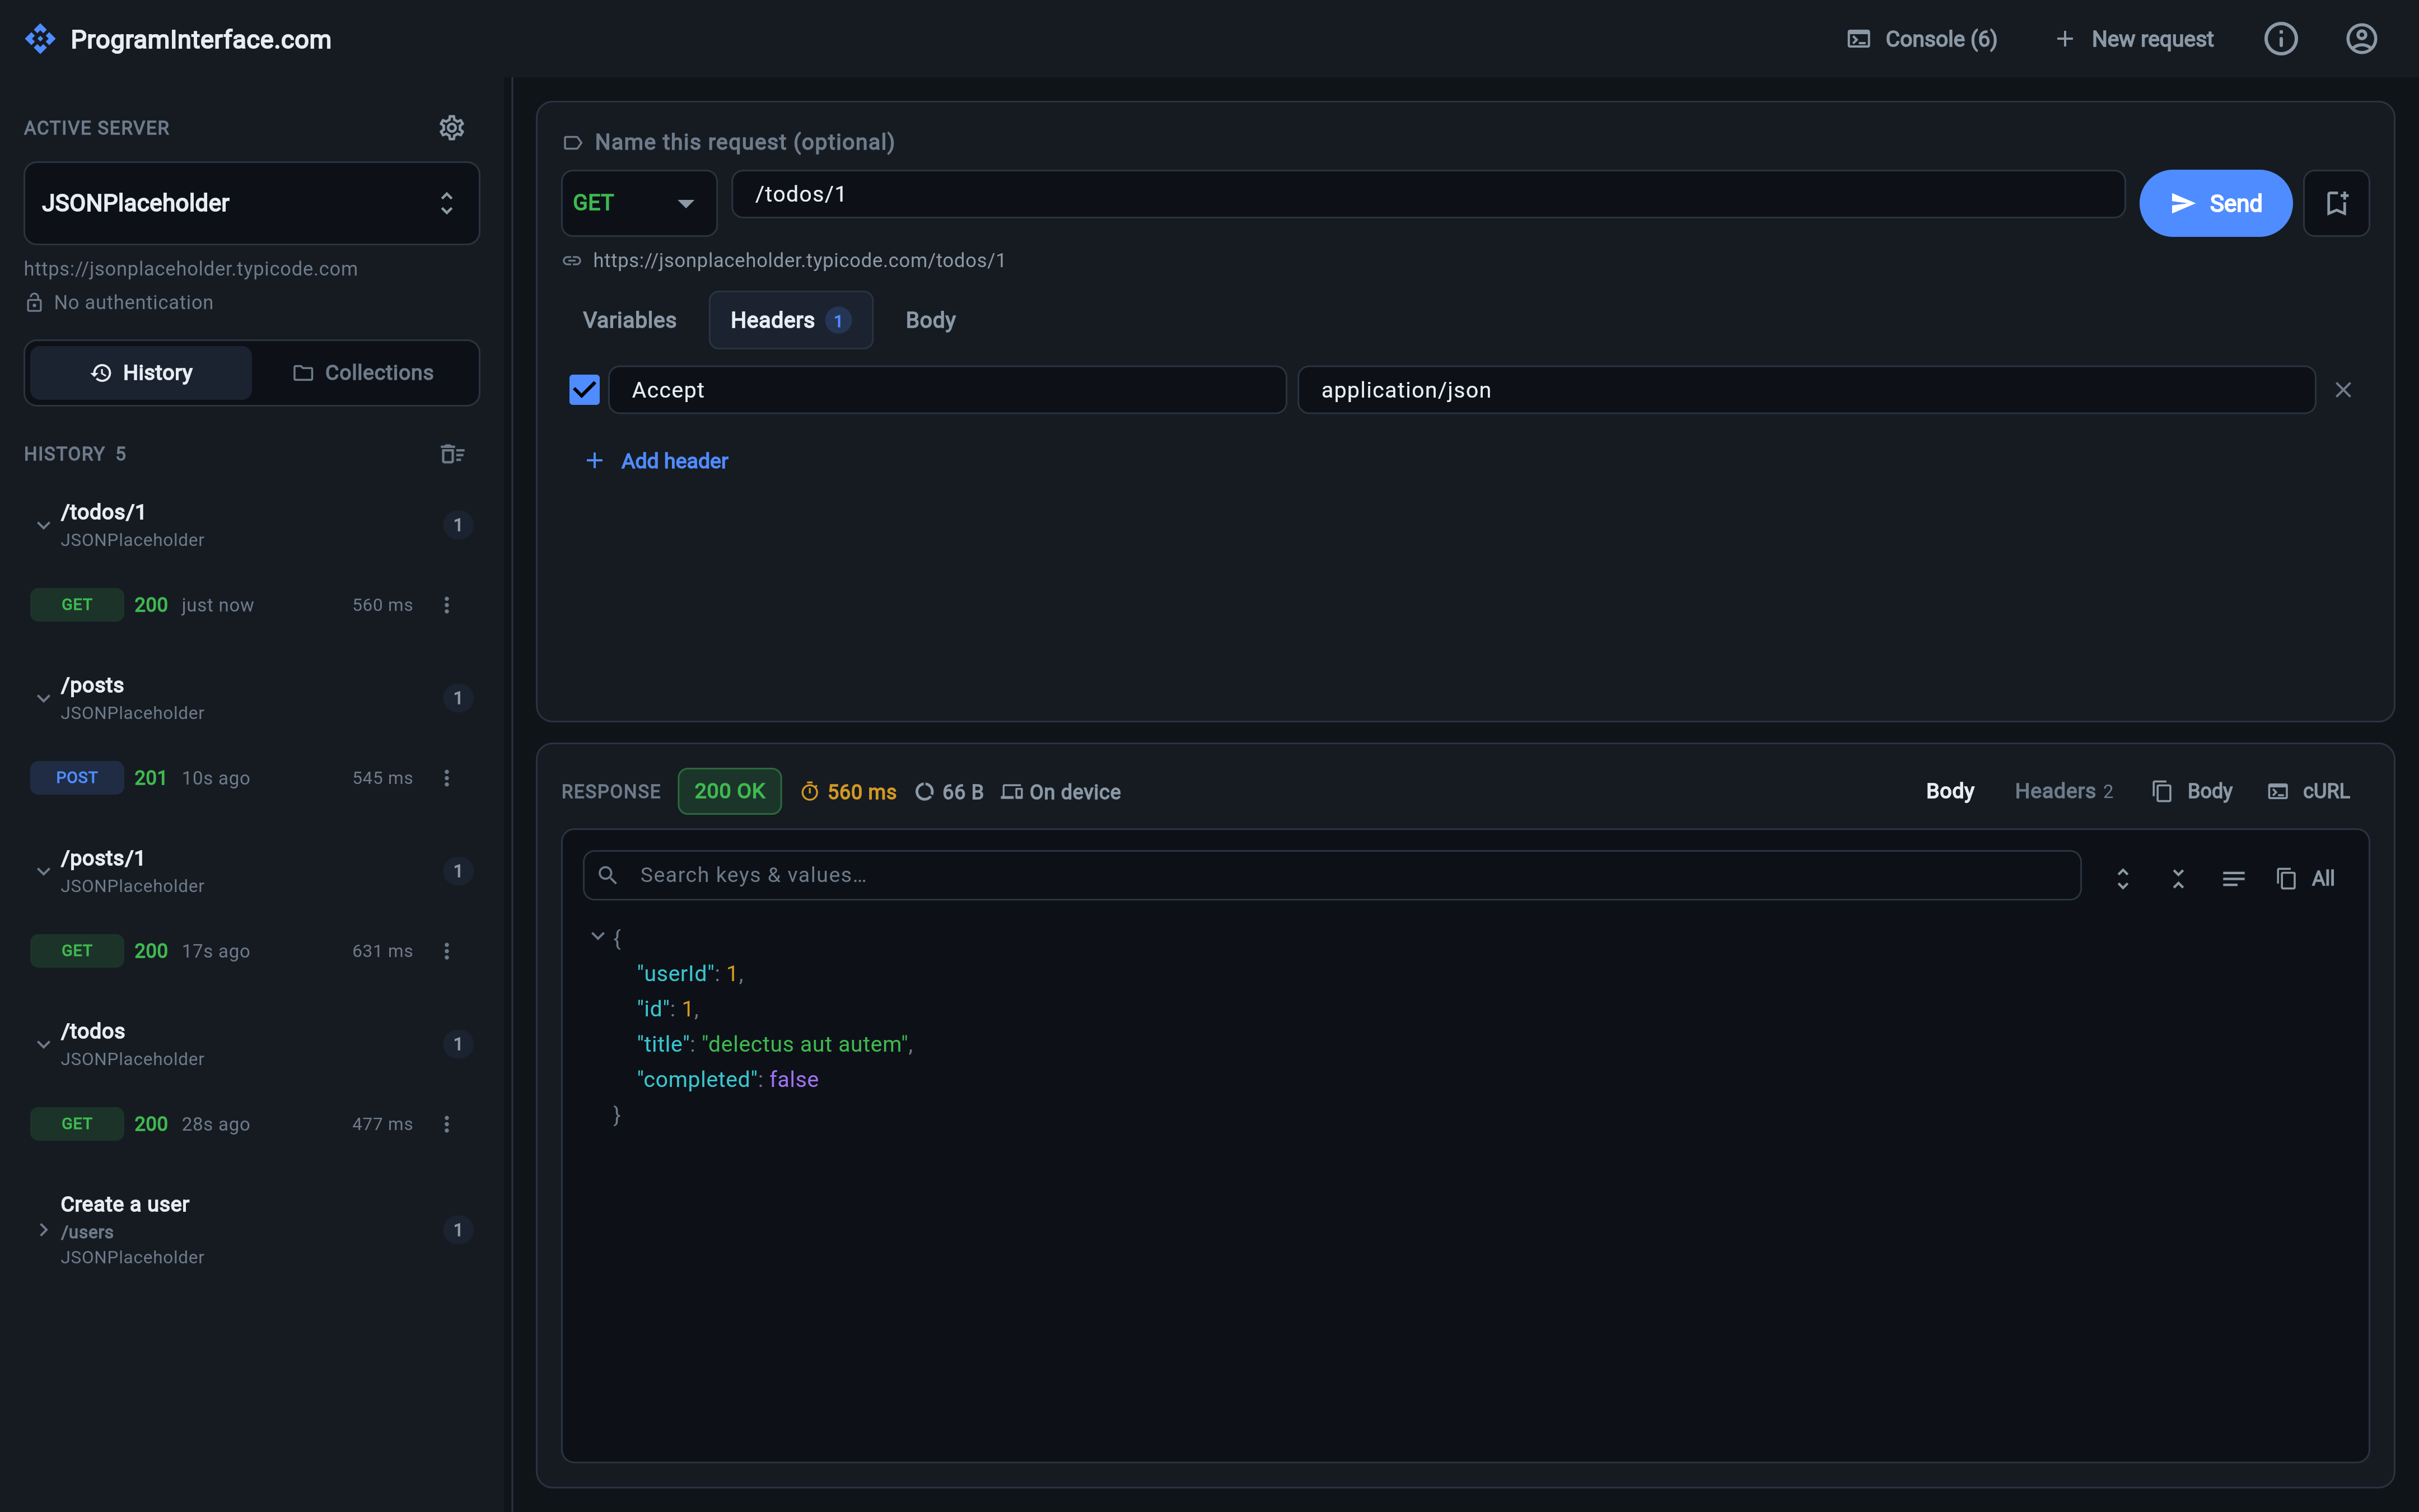Copy All response content
The image size is (2419, 1512).
(2305, 878)
